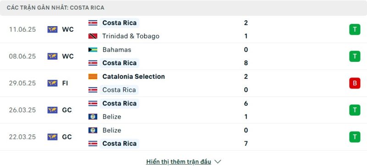This screenshot has width=367, height=166.
Task: Click the Catalonia Selection flag icon
Action: 93,77
